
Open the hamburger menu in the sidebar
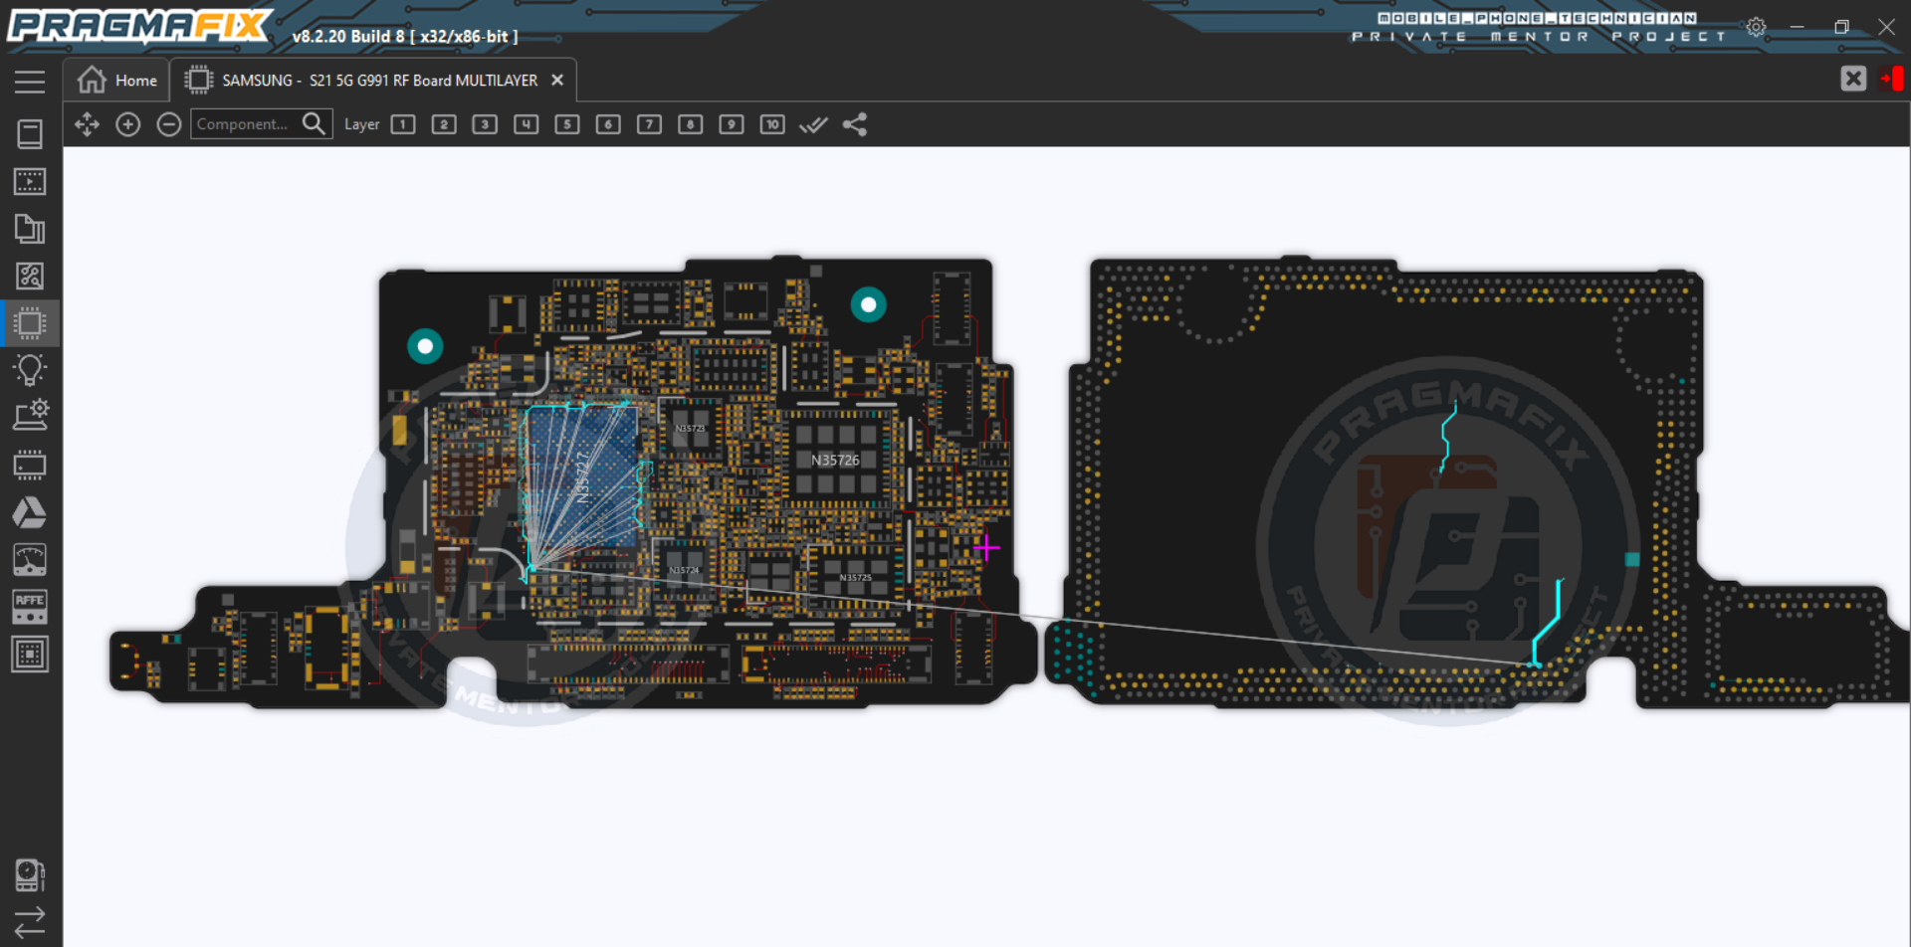30,82
